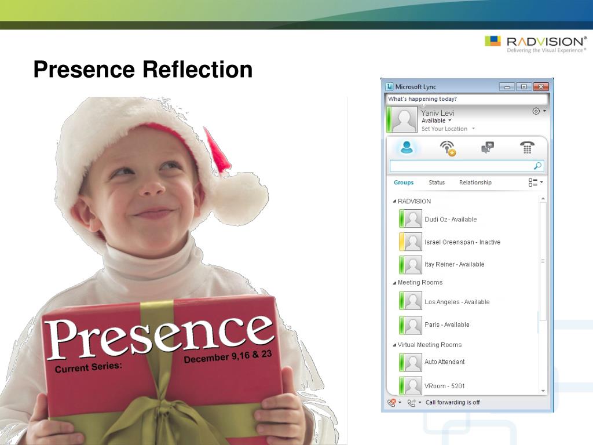Collapse the Virtual Meeting Rooms group
The height and width of the screenshot is (445, 593).
click(394, 345)
